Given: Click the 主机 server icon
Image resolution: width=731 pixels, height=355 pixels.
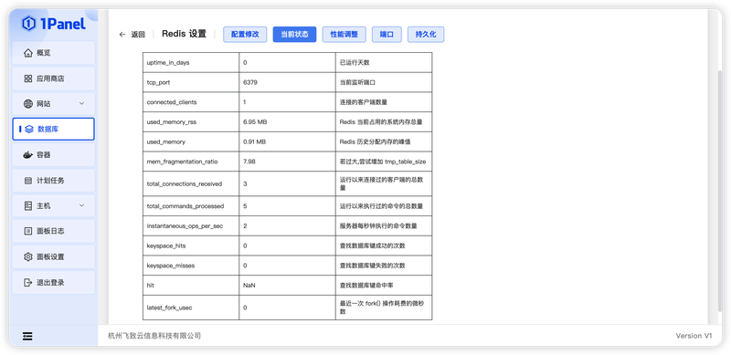Looking at the screenshot, I should coord(28,205).
